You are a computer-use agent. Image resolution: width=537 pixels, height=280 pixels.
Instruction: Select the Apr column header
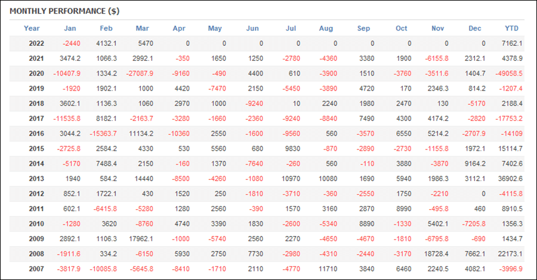pos(179,29)
